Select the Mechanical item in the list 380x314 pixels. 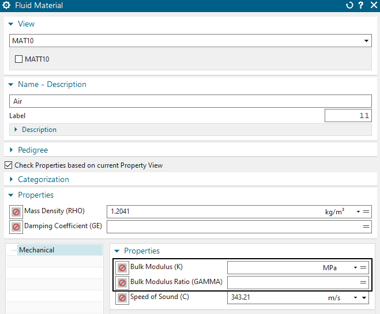[36, 250]
